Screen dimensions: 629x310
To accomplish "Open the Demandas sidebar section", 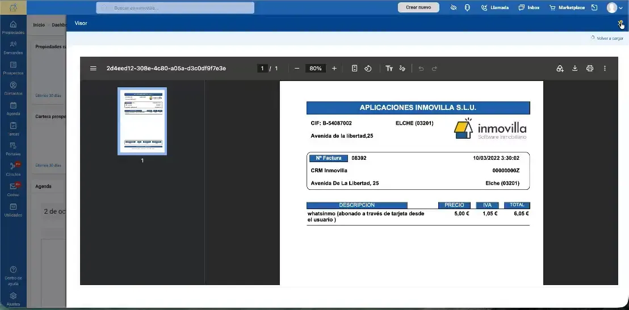I will coord(13,48).
